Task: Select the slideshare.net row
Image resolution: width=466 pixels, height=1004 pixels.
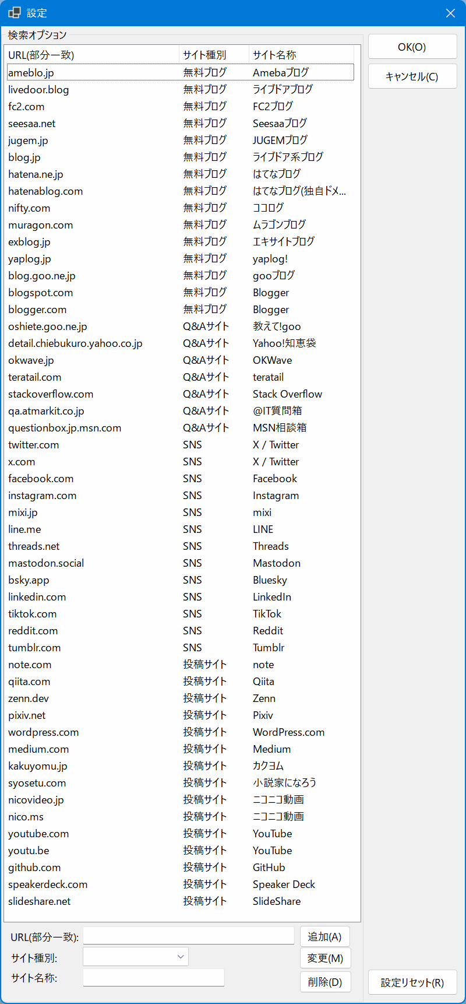Action: tap(180, 901)
